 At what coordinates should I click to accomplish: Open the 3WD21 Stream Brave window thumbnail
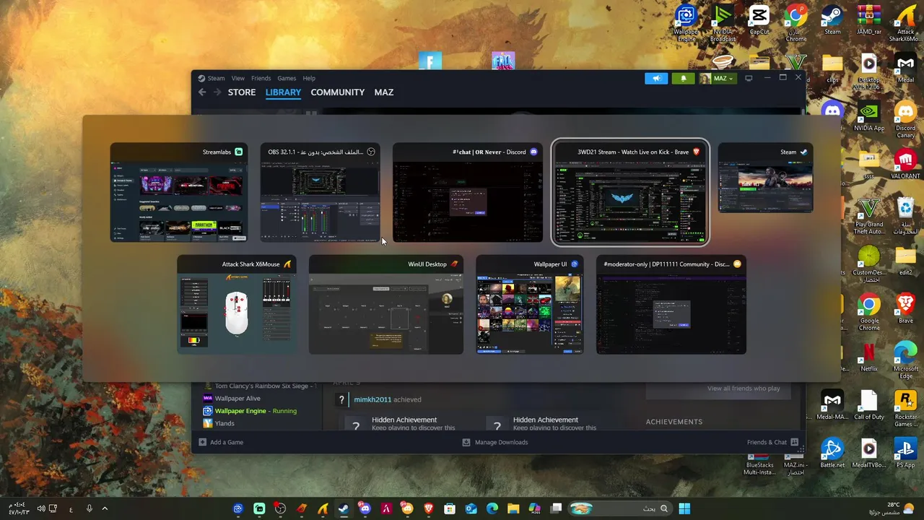coord(630,193)
